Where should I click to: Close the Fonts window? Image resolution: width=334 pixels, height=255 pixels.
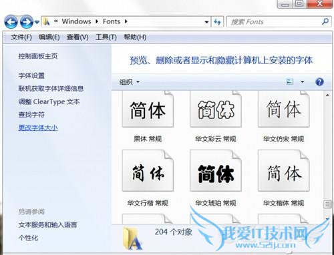pos(320,4)
